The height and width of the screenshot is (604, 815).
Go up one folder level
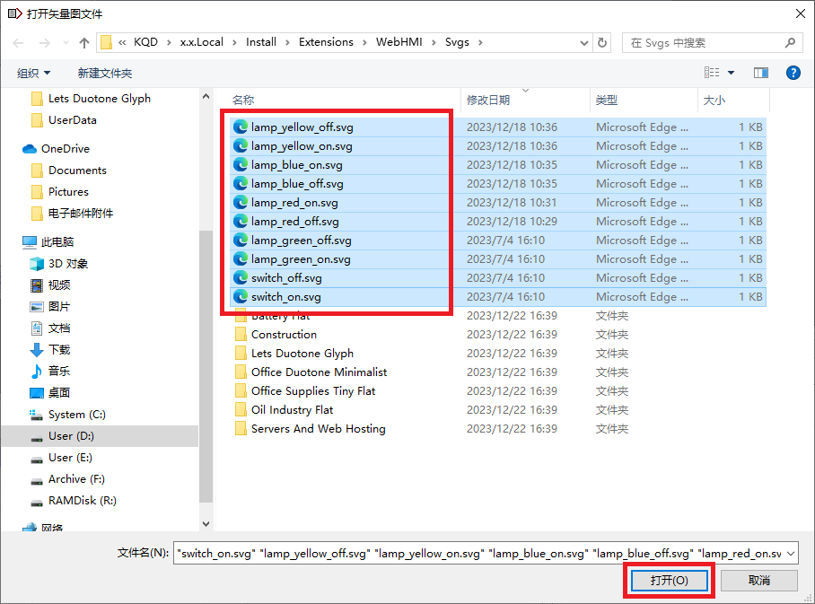[x=84, y=42]
